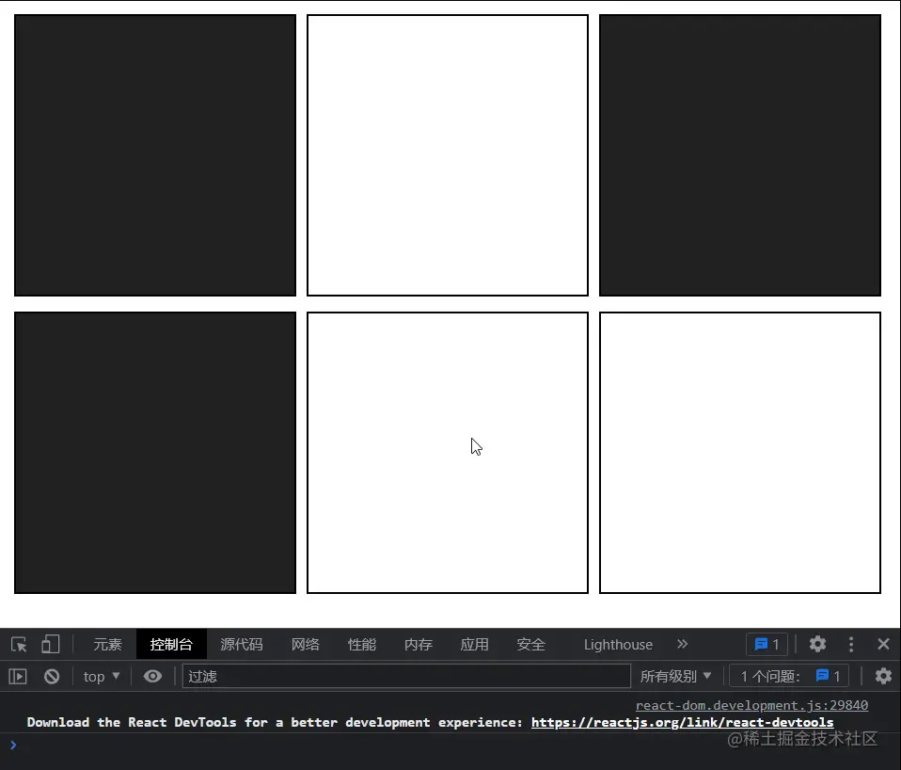Viewport: 901px width, 770px height.
Task: Open the react-devtools download link
Action: click(682, 722)
